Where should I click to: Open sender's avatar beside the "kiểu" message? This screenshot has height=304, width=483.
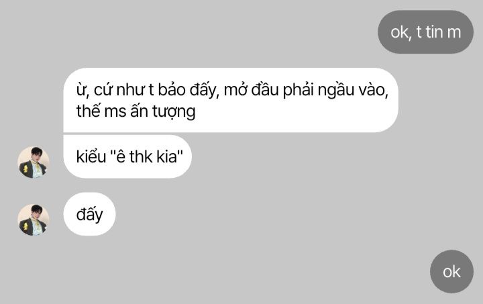point(34,162)
